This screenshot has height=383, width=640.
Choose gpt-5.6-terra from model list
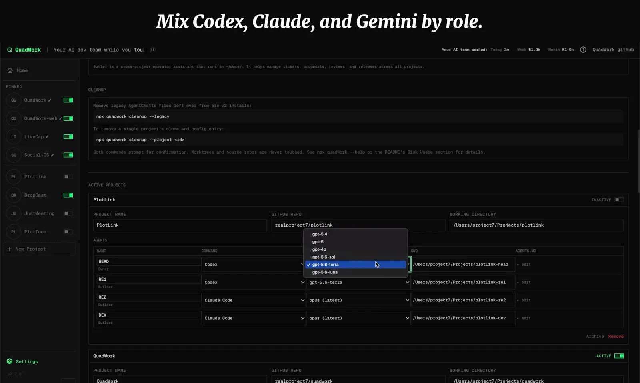[x=356, y=265]
